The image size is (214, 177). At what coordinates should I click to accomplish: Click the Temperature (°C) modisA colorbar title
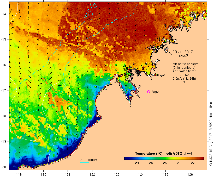tap(164, 154)
